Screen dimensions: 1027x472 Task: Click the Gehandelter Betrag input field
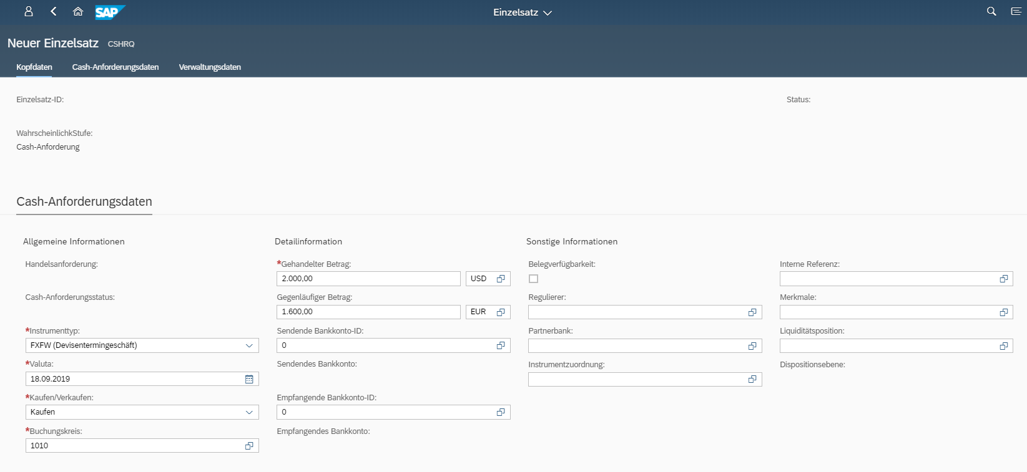pyautogui.click(x=368, y=279)
